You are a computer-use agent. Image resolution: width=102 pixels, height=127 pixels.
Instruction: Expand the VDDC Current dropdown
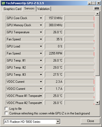41,82
